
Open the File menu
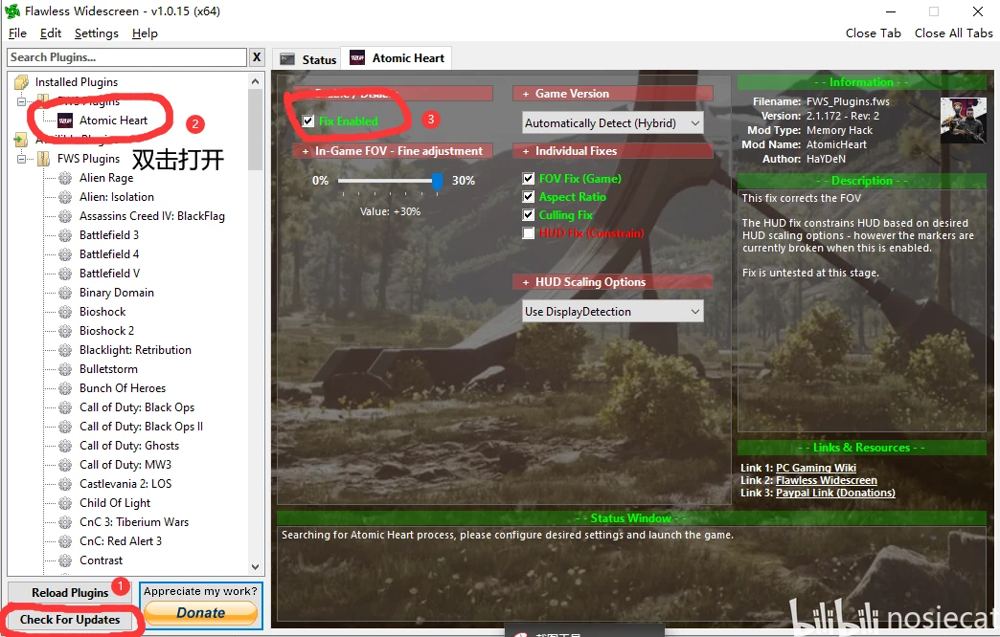pyautogui.click(x=17, y=33)
